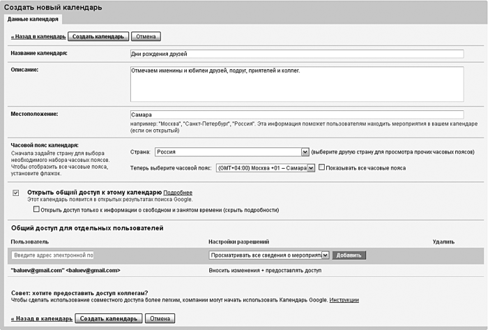Image resolution: width=488 pixels, height=330 pixels.
Task: Open the Подробнее link
Action: [178, 193]
